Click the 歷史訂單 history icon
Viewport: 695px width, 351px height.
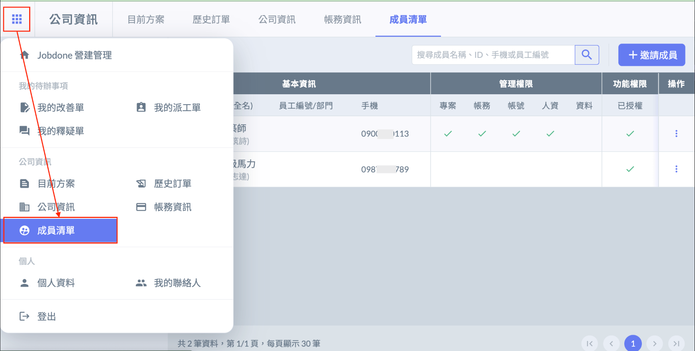141,183
